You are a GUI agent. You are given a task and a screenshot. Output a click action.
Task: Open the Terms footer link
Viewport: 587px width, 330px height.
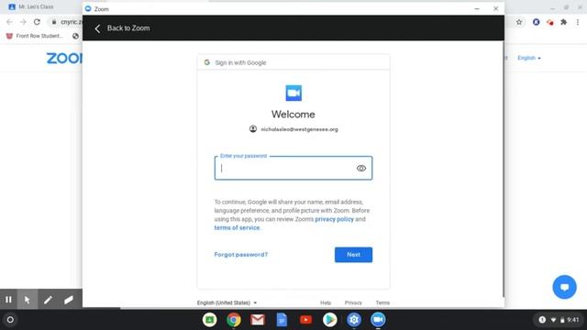[x=382, y=302]
